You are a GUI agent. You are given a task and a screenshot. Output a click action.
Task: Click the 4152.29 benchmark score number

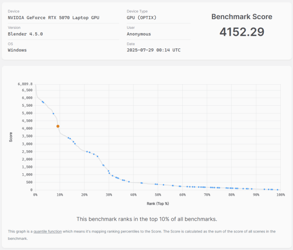click(242, 32)
